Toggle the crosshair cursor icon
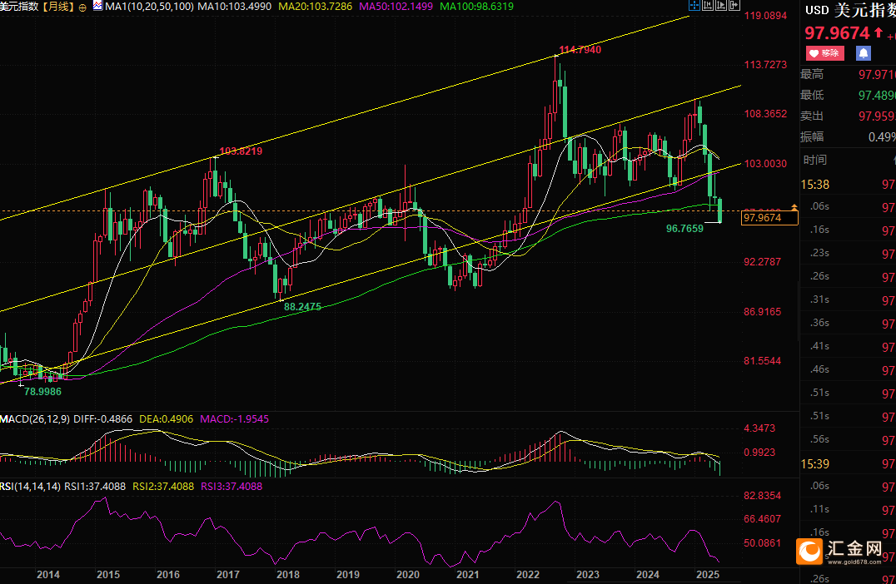896x584 pixels. point(694,6)
